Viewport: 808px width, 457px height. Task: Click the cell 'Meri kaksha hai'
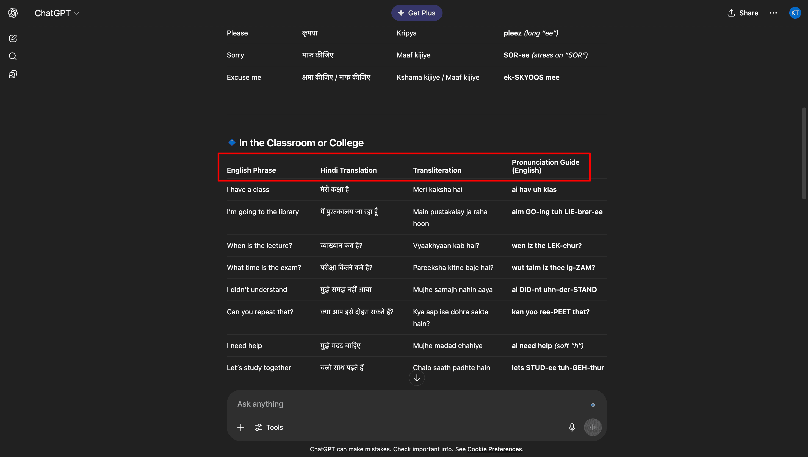tap(437, 189)
